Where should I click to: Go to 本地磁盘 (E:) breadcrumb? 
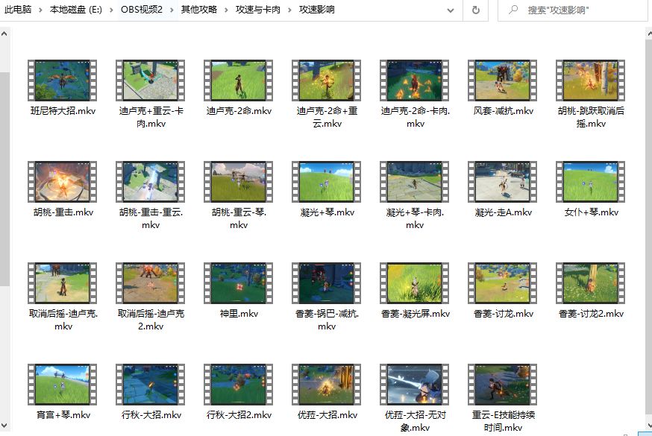click(x=75, y=10)
